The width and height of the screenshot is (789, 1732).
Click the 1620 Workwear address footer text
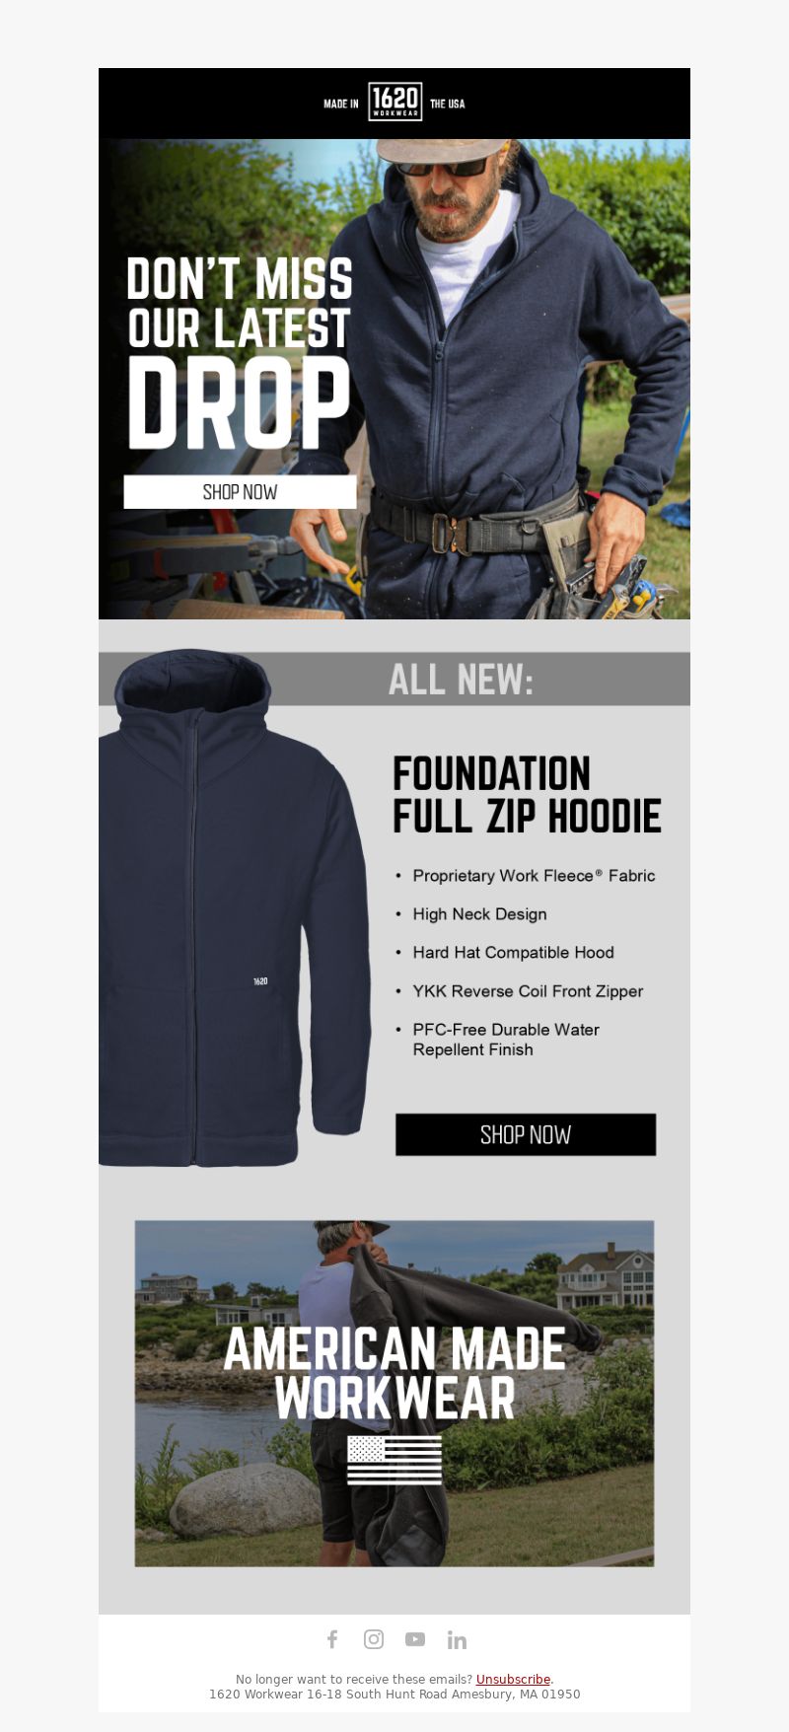pyautogui.click(x=394, y=1695)
